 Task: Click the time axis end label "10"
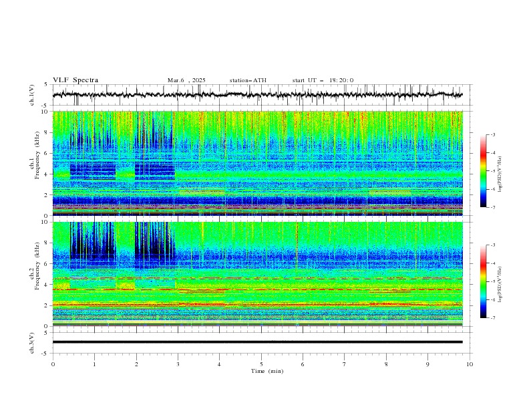pyautogui.click(x=470, y=364)
